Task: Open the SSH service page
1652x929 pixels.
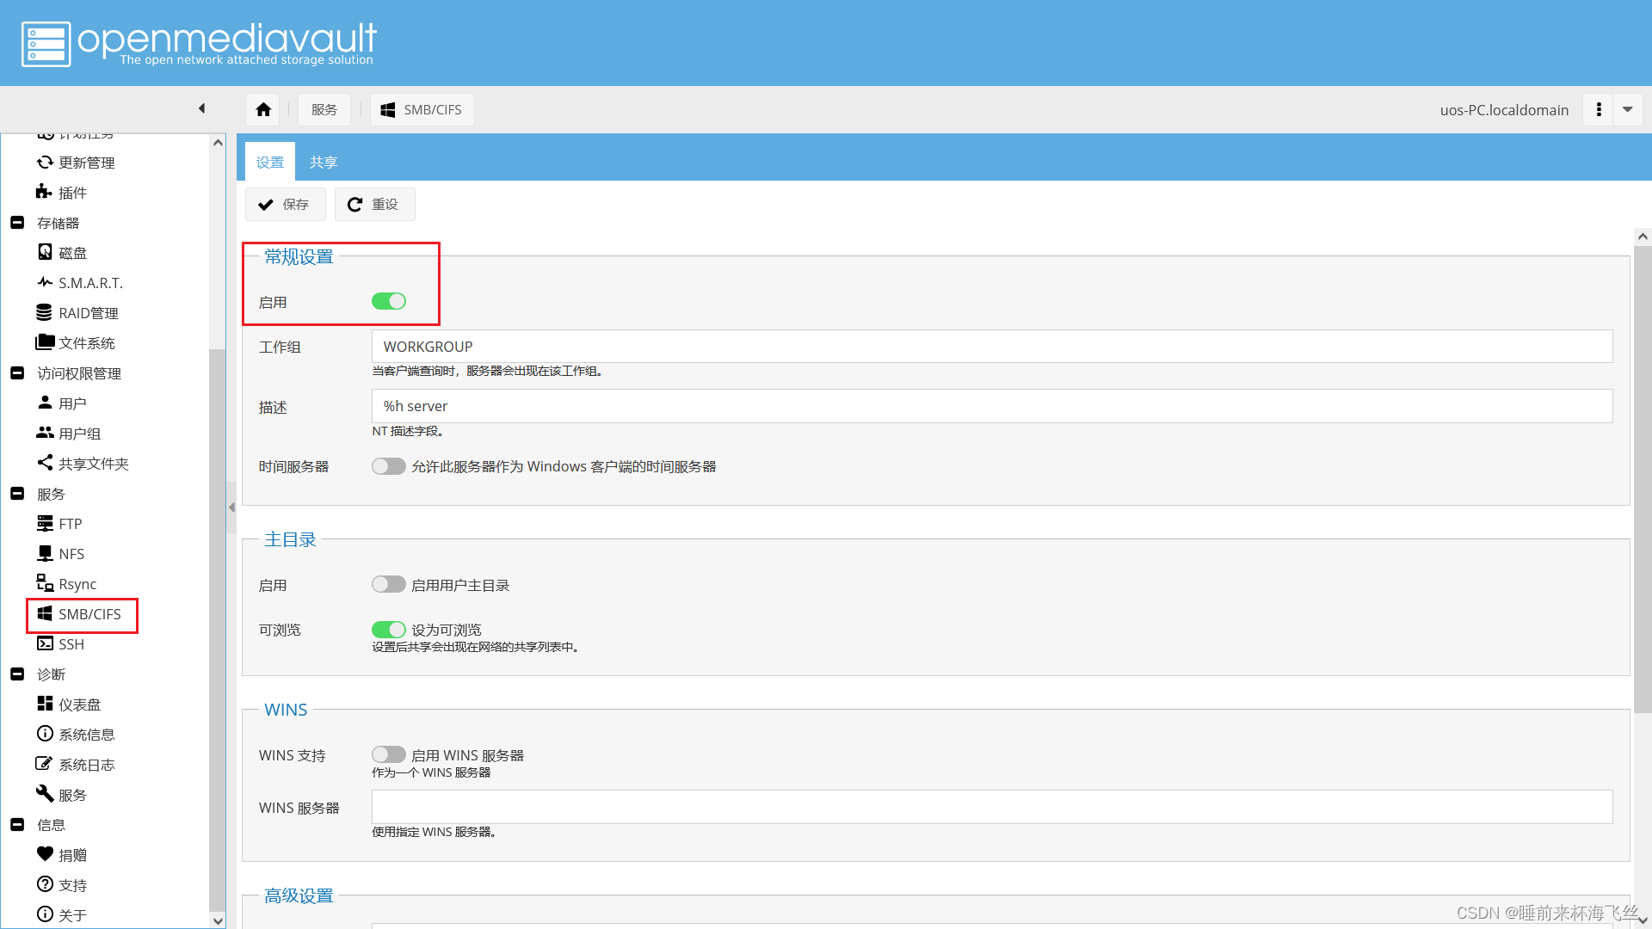Action: pos(71,644)
